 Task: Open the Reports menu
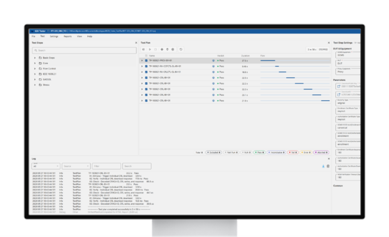pos(67,37)
